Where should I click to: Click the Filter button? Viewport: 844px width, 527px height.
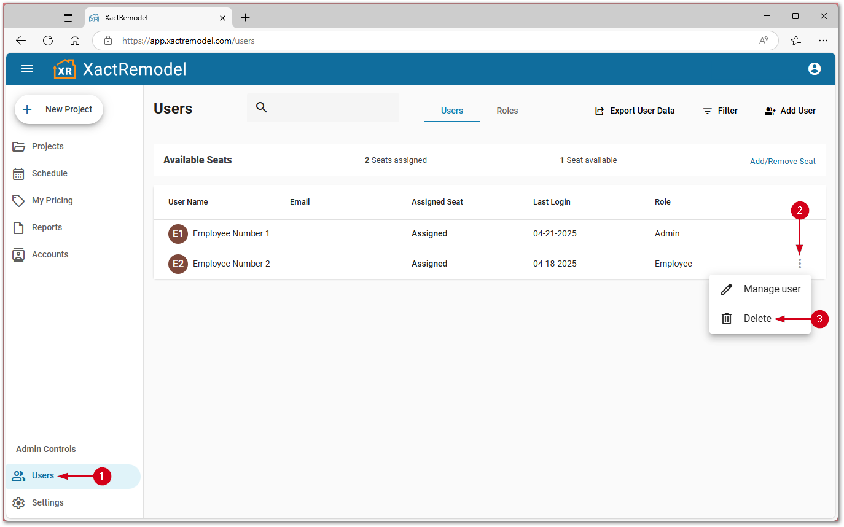[x=720, y=111]
